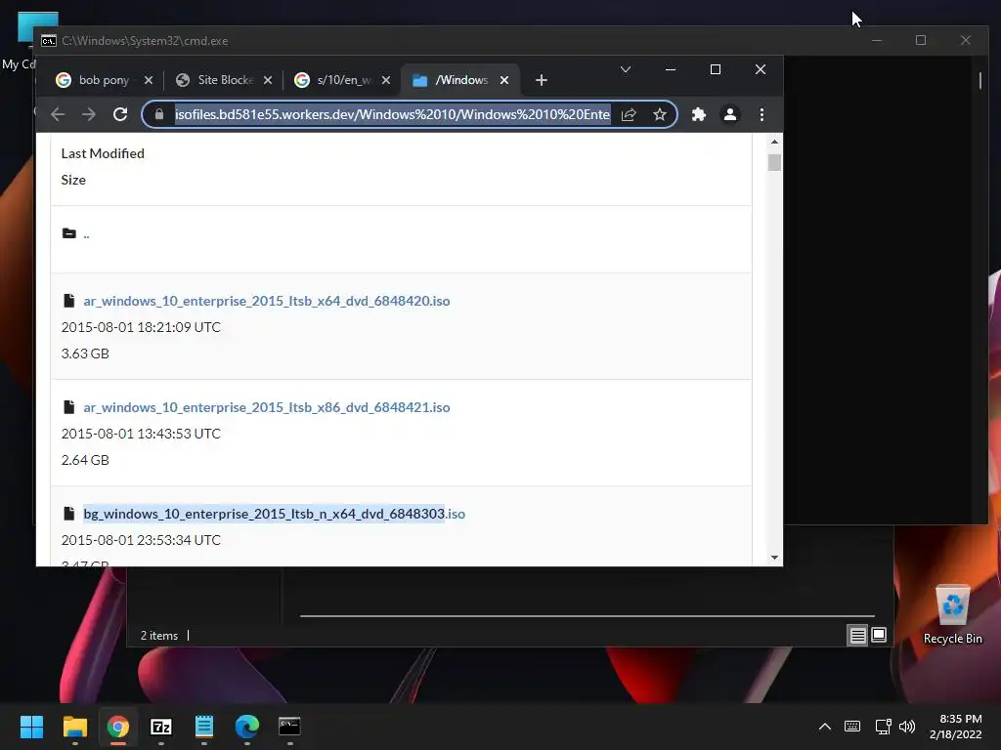Open the Windows Start button
1001x750 pixels.
[31, 727]
